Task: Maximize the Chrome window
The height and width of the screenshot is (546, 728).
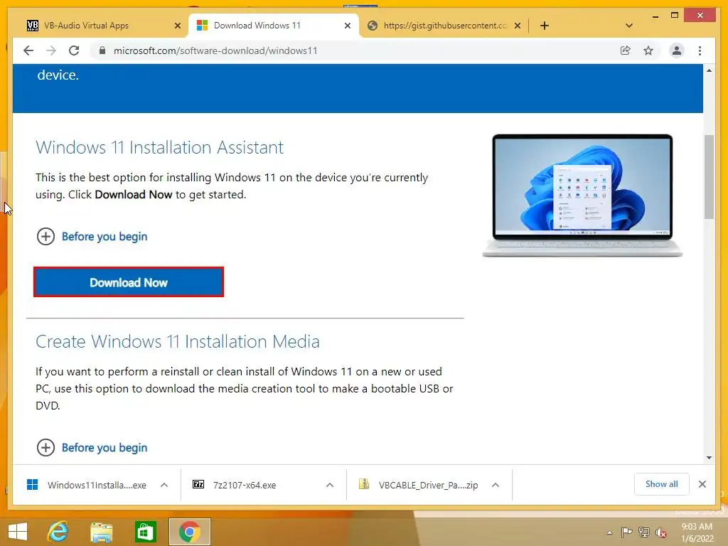Action: click(x=675, y=16)
